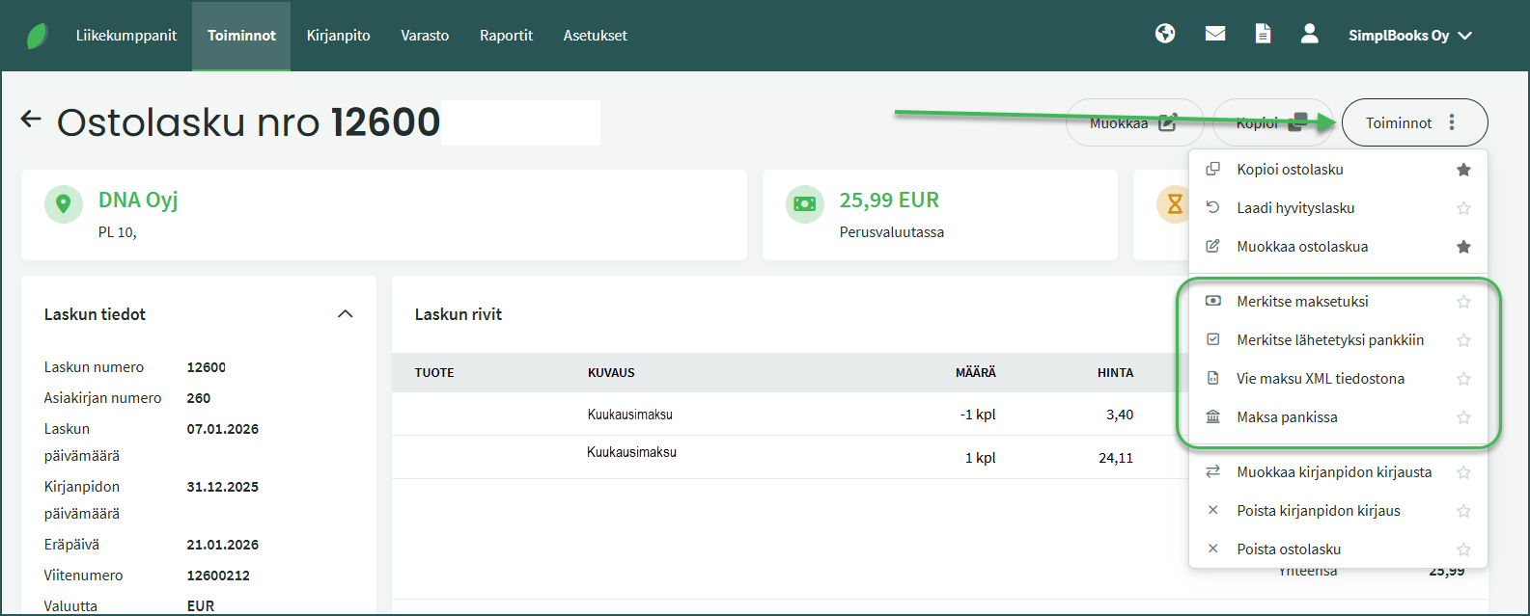Click Merkitse lähetetyksi pankkiin option
This screenshot has height=616, width=1530.
[x=1330, y=340]
